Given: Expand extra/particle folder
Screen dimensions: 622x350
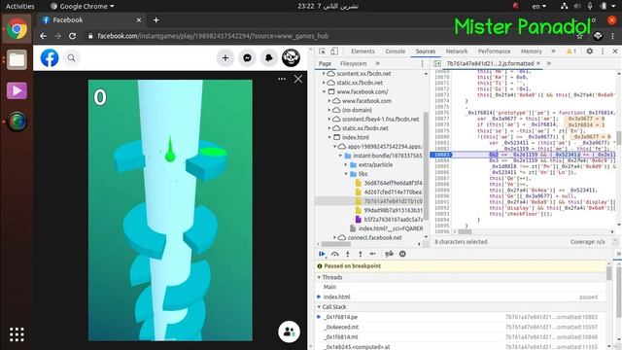Looking at the screenshot, I should pyautogui.click(x=346, y=164).
